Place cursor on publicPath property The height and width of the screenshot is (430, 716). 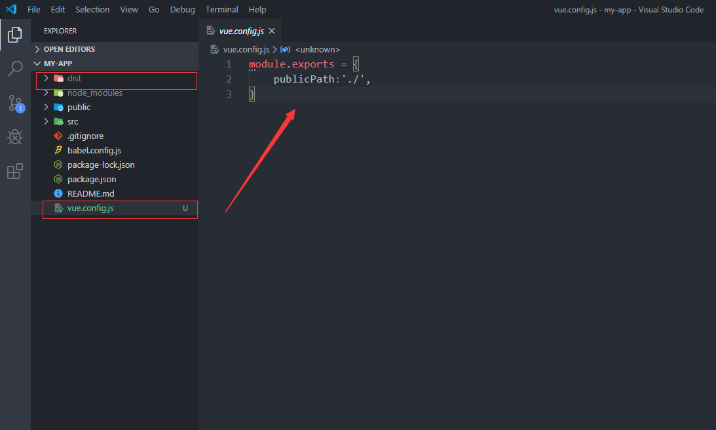click(304, 79)
